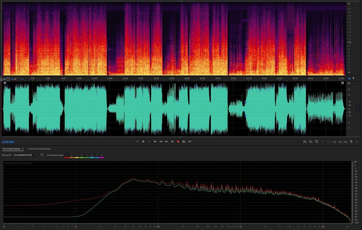Image resolution: width=362 pixels, height=230 pixels.
Task: Click the +0 dB gain knob
Action: (8, 79)
